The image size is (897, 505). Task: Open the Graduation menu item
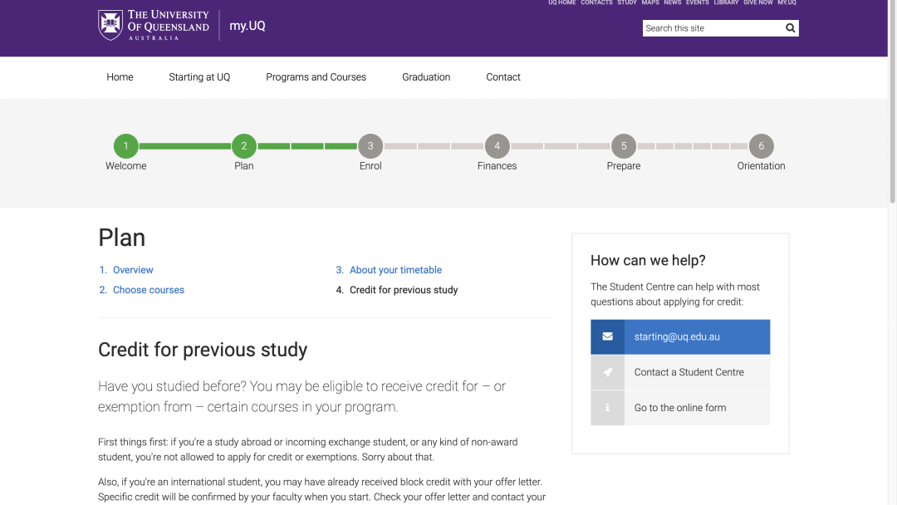tap(426, 77)
